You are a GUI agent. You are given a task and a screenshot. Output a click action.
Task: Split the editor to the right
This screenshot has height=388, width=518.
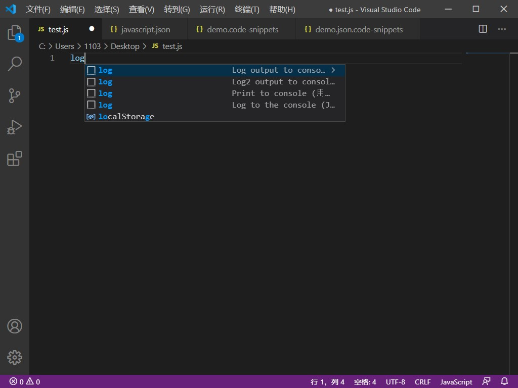[483, 29]
